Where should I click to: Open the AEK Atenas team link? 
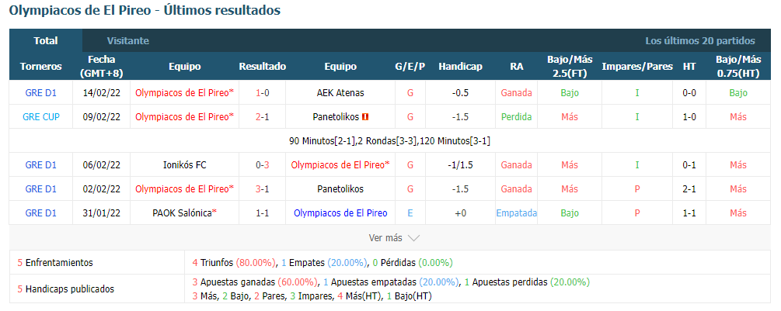click(x=340, y=93)
